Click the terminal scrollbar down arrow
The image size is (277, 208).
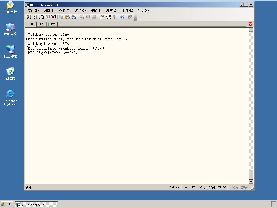coord(251,182)
